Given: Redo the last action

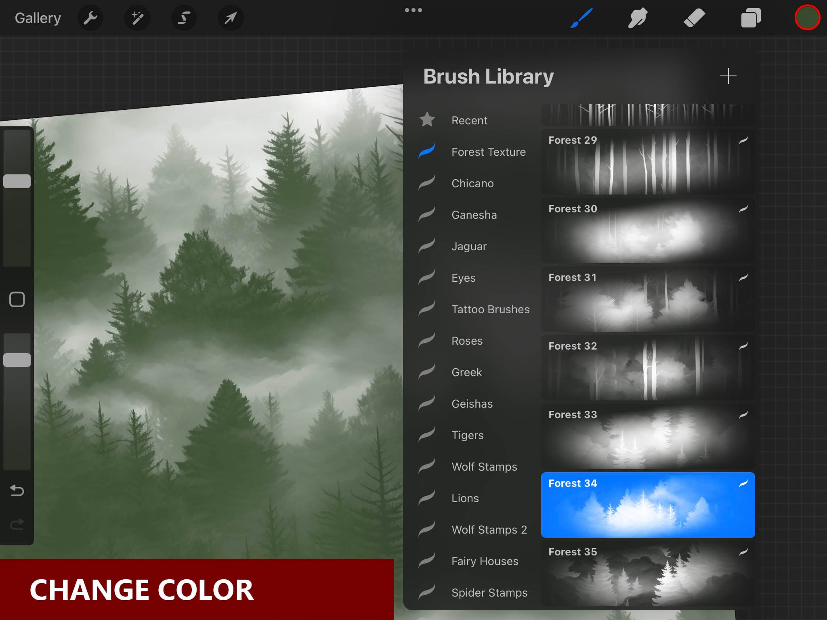Looking at the screenshot, I should 17,524.
